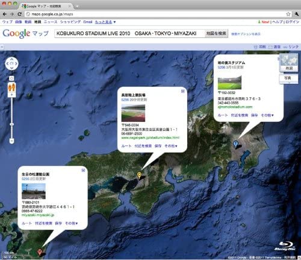Click the red Miyazaki map marker
This screenshot has width=301, height=260.
tap(40, 252)
